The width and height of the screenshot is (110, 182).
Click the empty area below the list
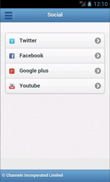point(55,128)
